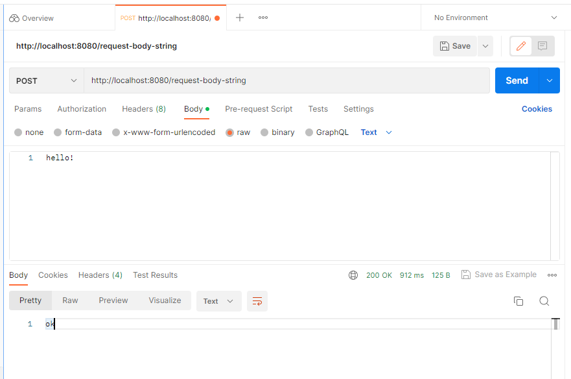Image resolution: width=571 pixels, height=379 pixels.
Task: Search the response with magnifier icon
Action: pos(544,301)
